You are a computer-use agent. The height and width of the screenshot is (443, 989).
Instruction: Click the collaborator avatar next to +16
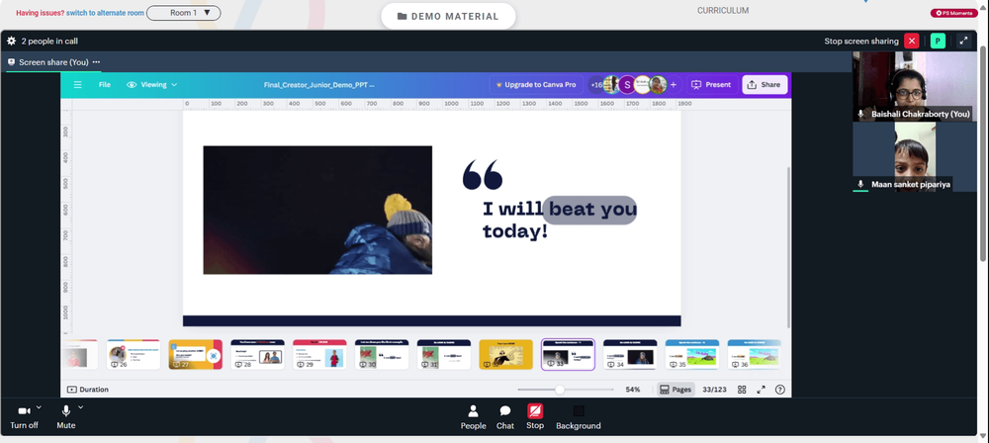coord(610,85)
